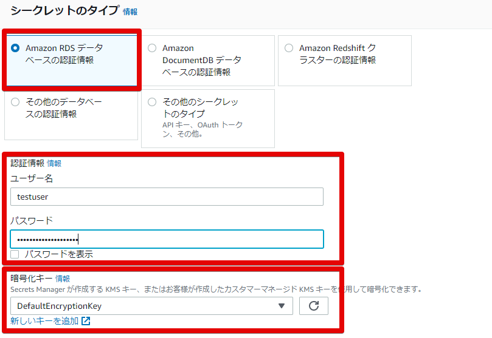Click the ユーザー名 field containing testuser
This screenshot has width=492, height=338.
coord(167,197)
